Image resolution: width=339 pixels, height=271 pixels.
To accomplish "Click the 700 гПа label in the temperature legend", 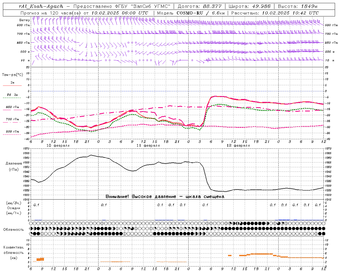I will (12, 119).
